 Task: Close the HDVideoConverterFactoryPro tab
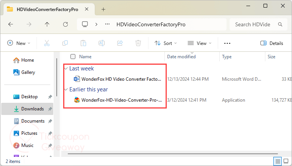86,9
